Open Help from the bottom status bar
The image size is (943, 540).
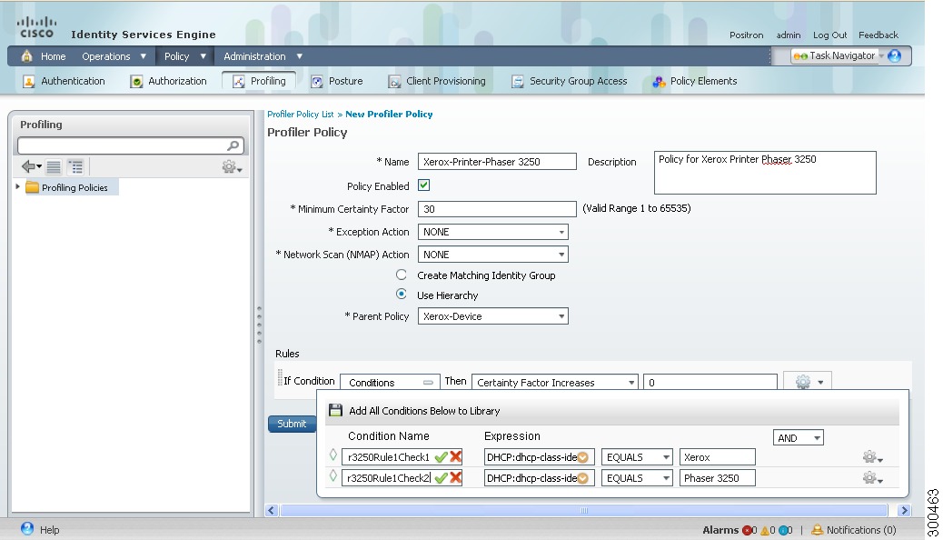pyautogui.click(x=40, y=529)
